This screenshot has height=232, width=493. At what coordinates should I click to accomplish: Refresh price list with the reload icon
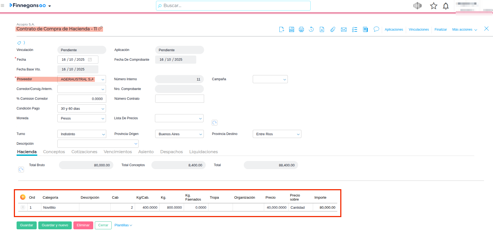coord(214,123)
